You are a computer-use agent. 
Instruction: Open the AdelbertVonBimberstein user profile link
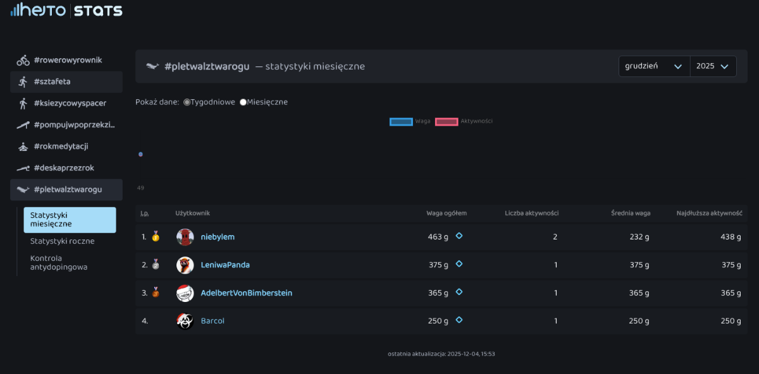tap(246, 293)
